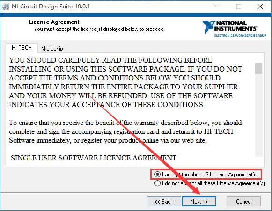Cancel the installation
The image size is (272, 211).
click(244, 202)
